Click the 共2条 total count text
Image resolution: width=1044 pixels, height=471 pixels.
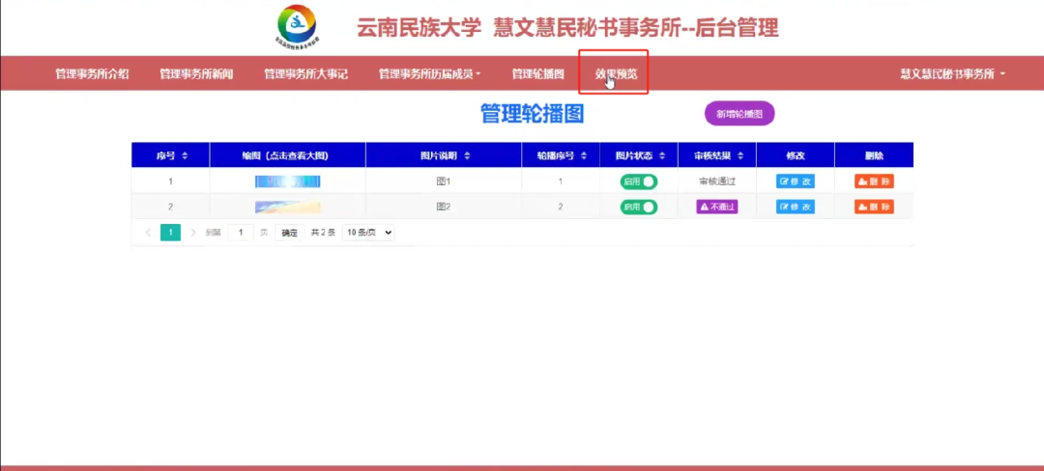(324, 233)
